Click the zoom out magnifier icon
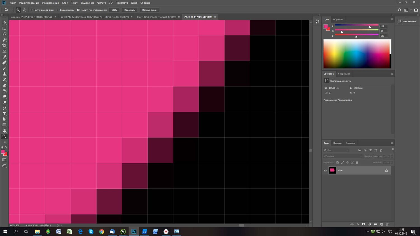This screenshot has width=420, height=236. [x=24, y=10]
